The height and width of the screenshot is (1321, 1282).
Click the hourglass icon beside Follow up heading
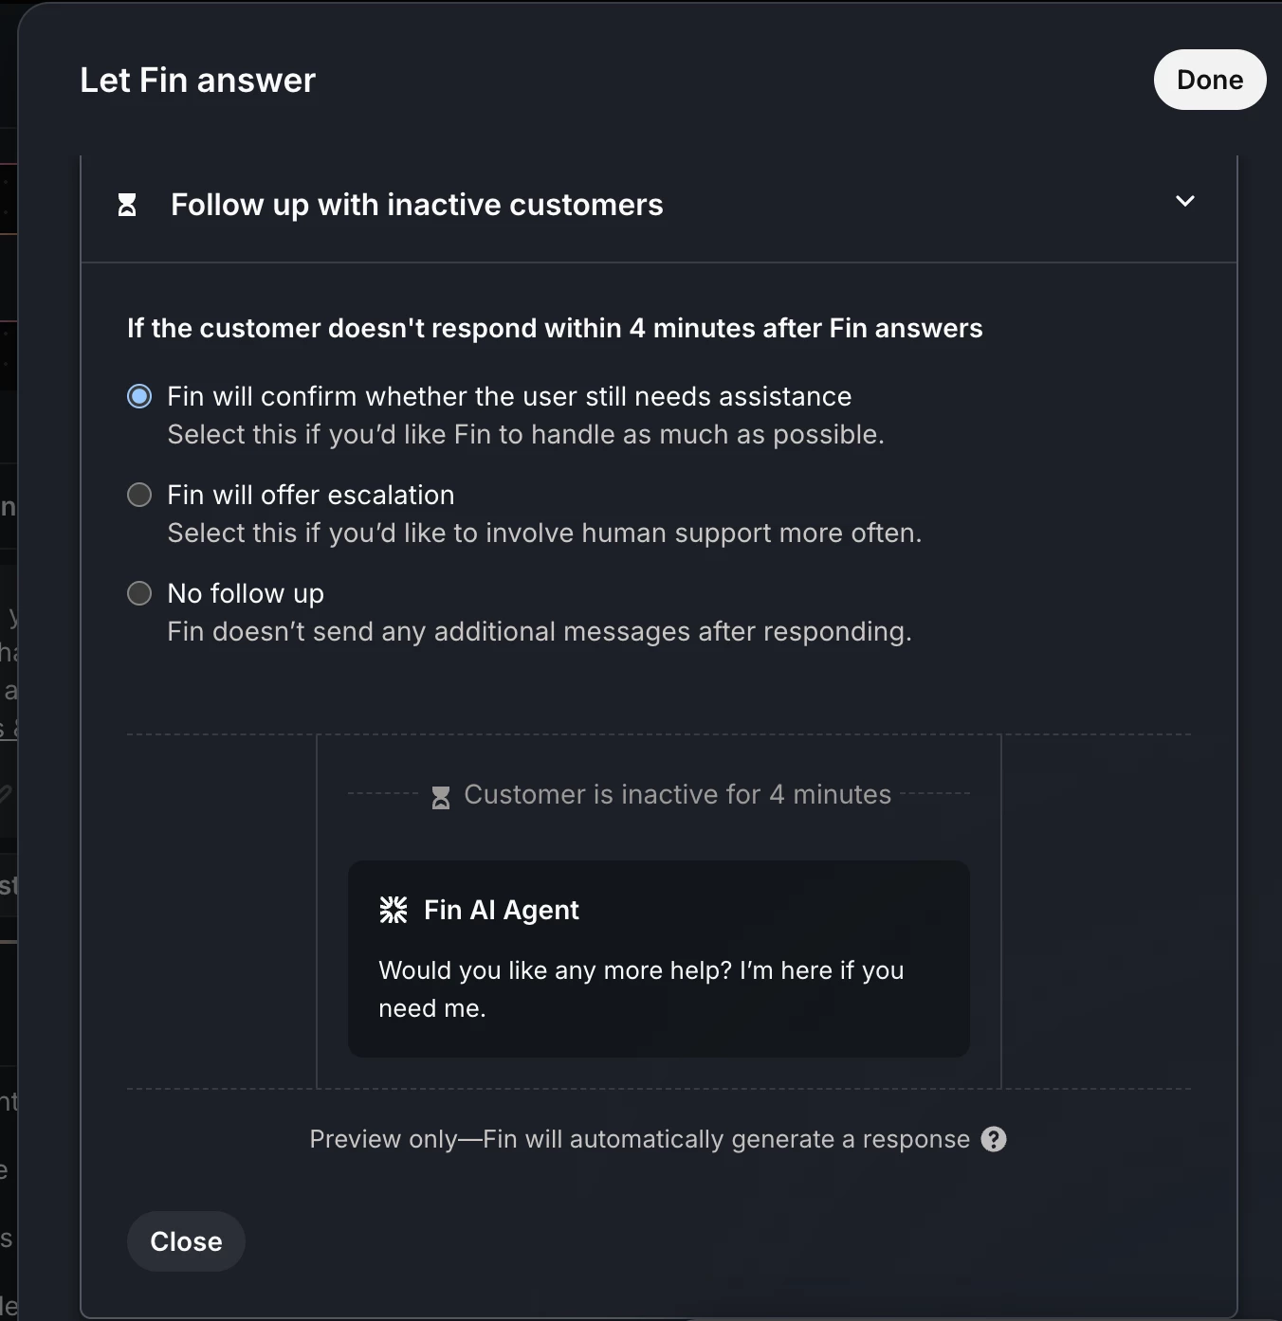(127, 205)
